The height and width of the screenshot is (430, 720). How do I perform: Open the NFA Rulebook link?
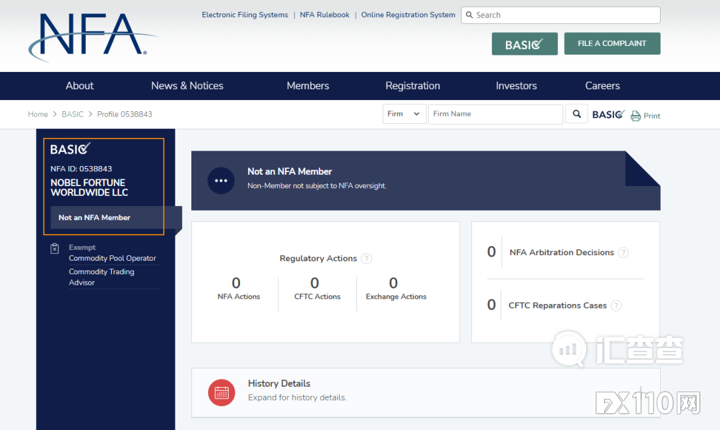point(325,15)
